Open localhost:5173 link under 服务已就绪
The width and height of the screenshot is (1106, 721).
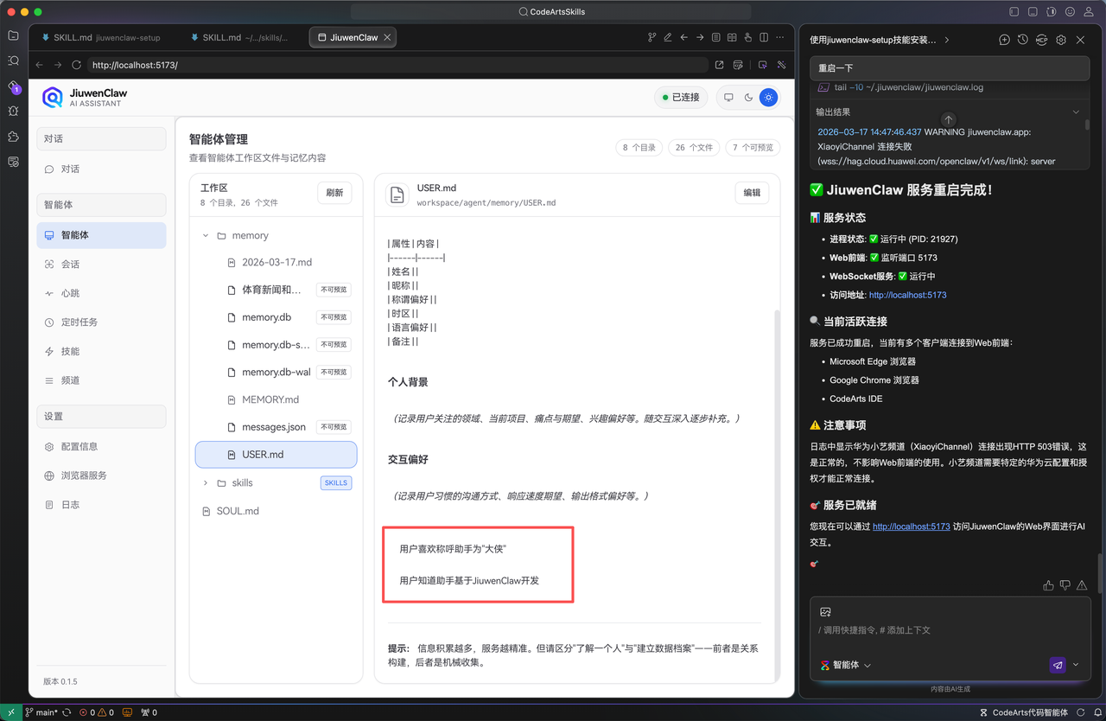tap(911, 526)
